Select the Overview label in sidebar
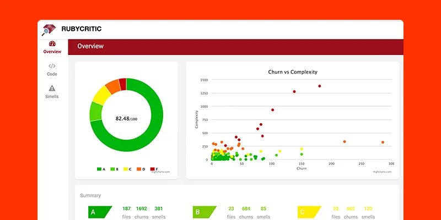441x220 pixels. [52, 52]
